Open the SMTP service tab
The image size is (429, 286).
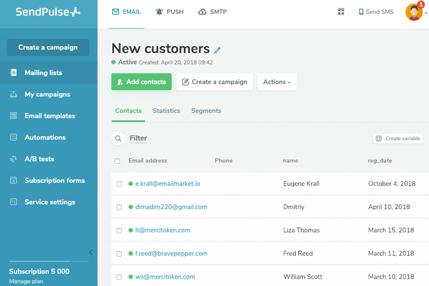213,12
